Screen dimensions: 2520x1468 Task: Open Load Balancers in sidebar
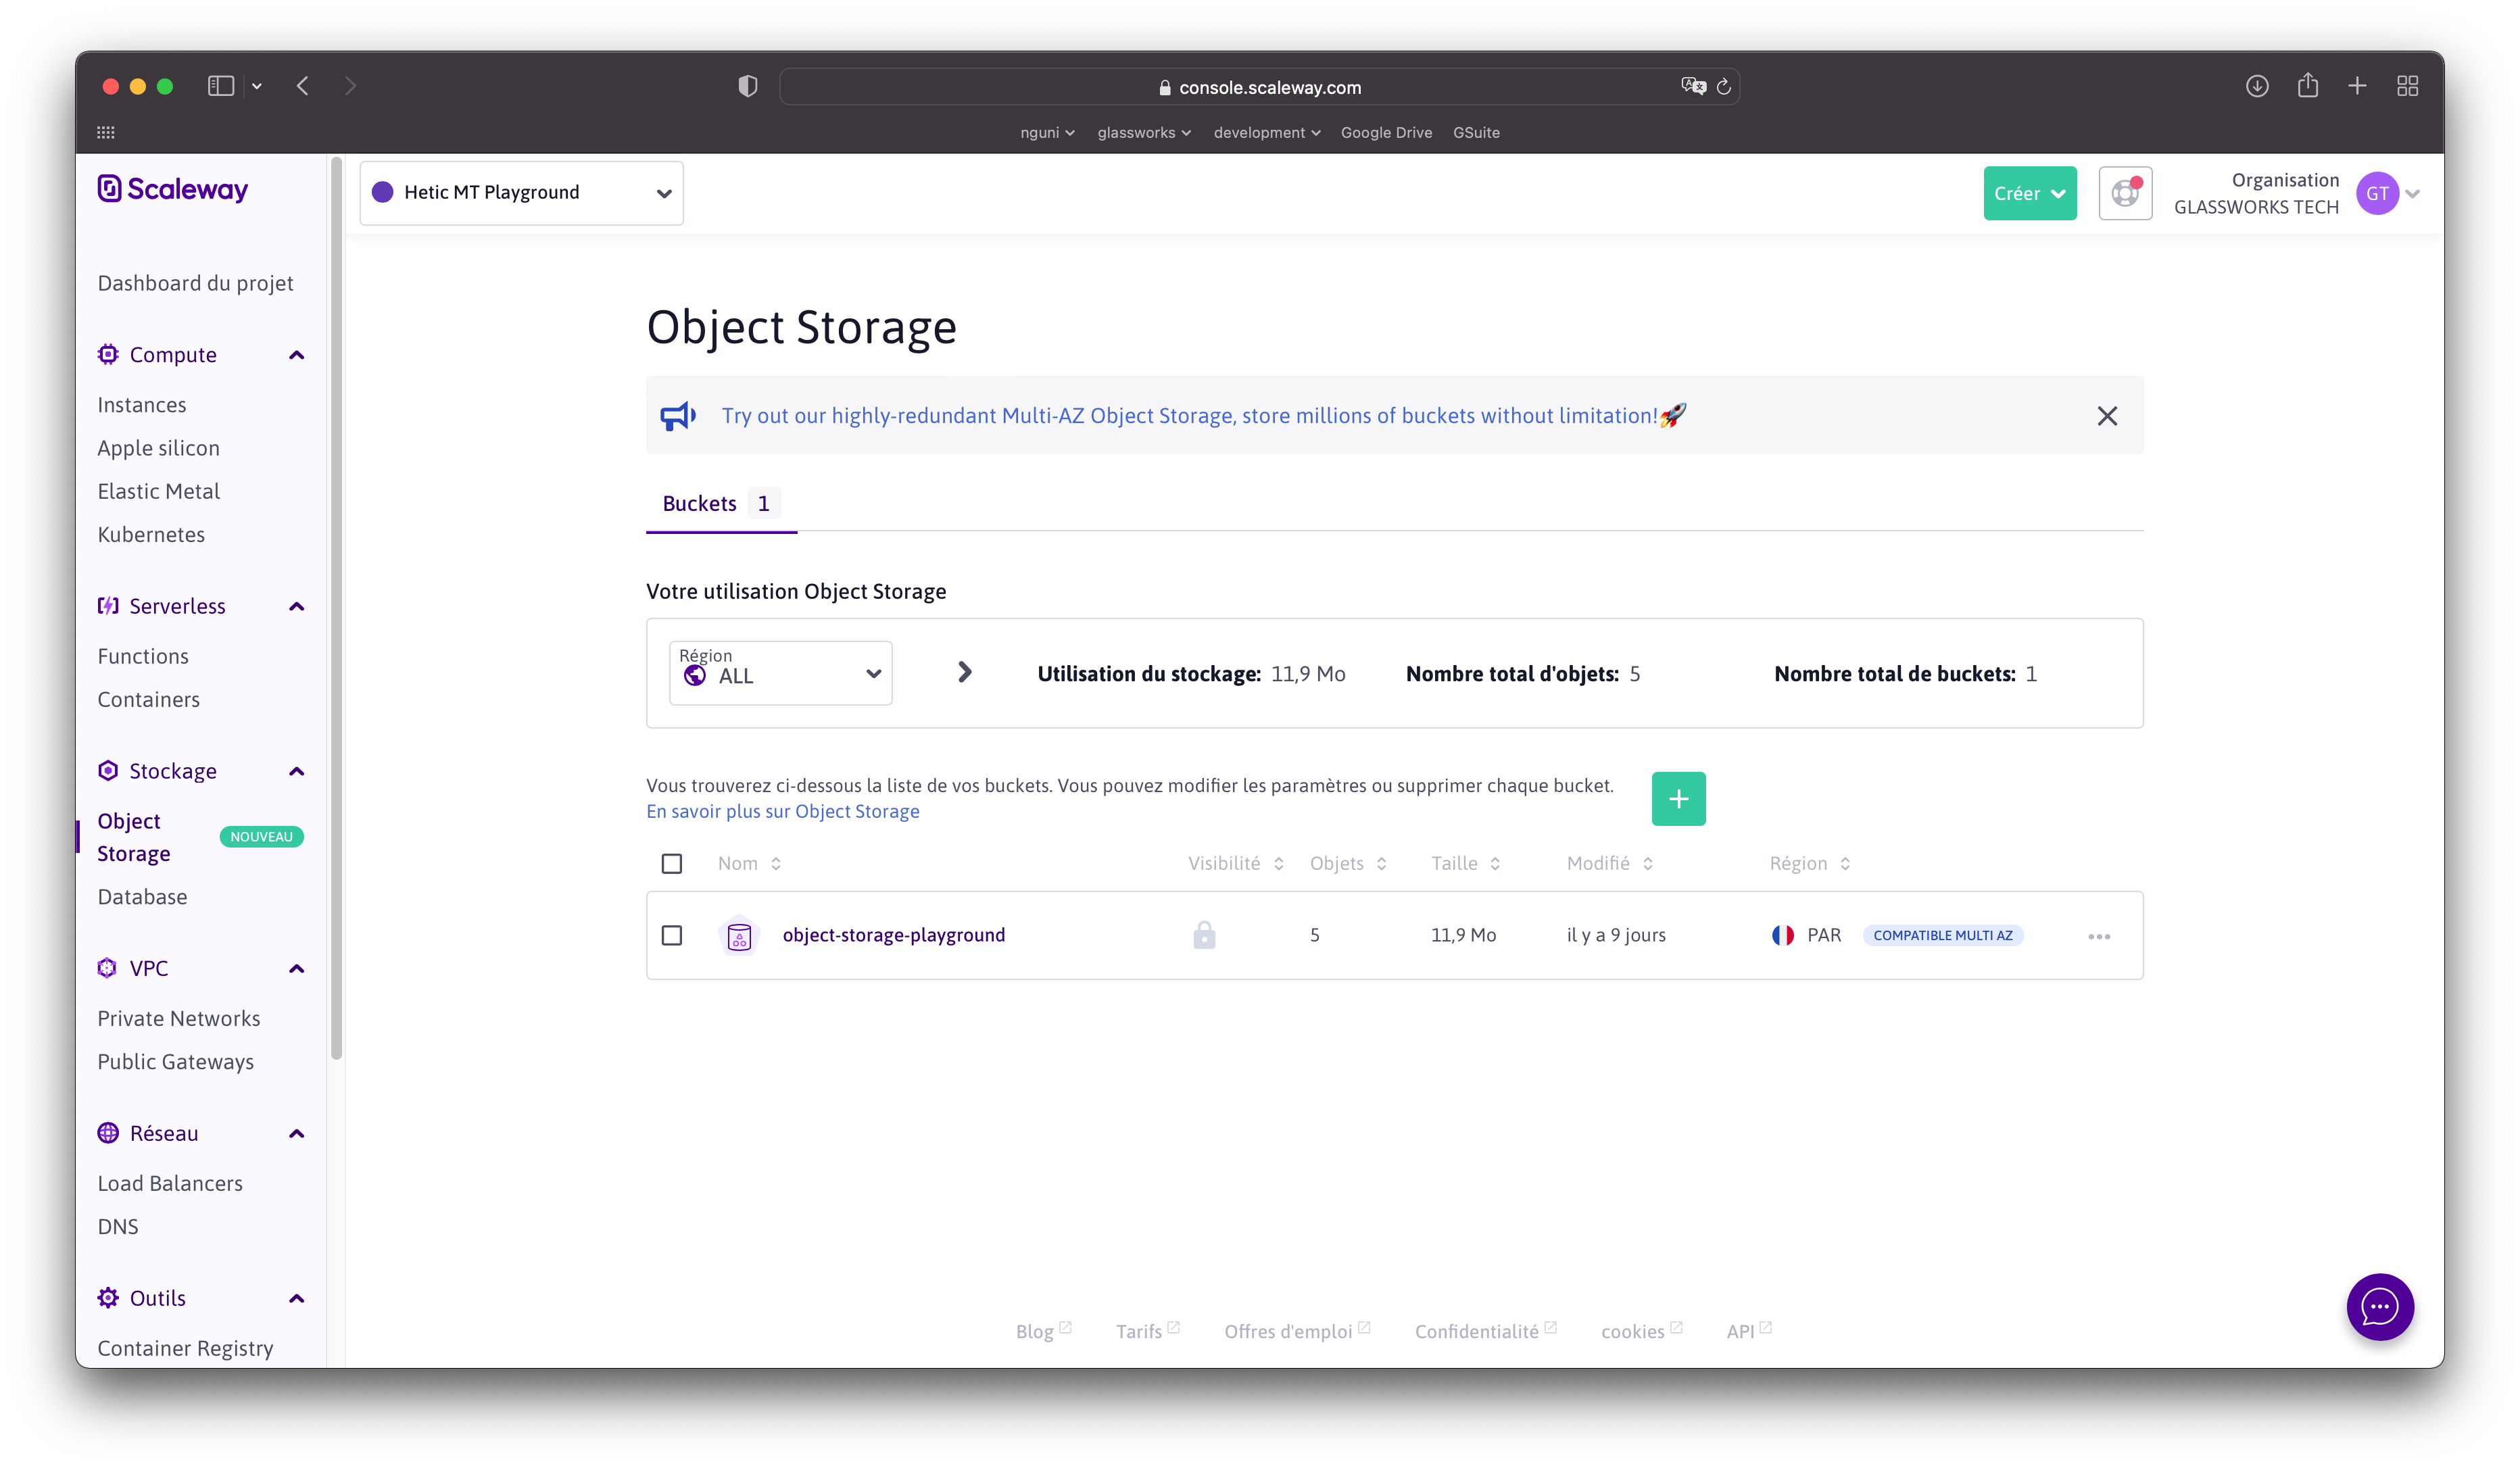pyautogui.click(x=170, y=1183)
